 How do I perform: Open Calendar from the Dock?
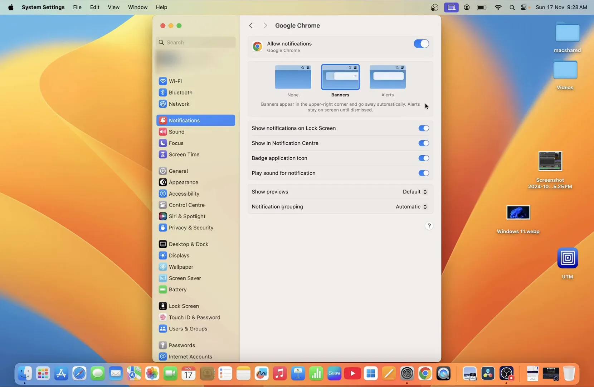coord(188,374)
